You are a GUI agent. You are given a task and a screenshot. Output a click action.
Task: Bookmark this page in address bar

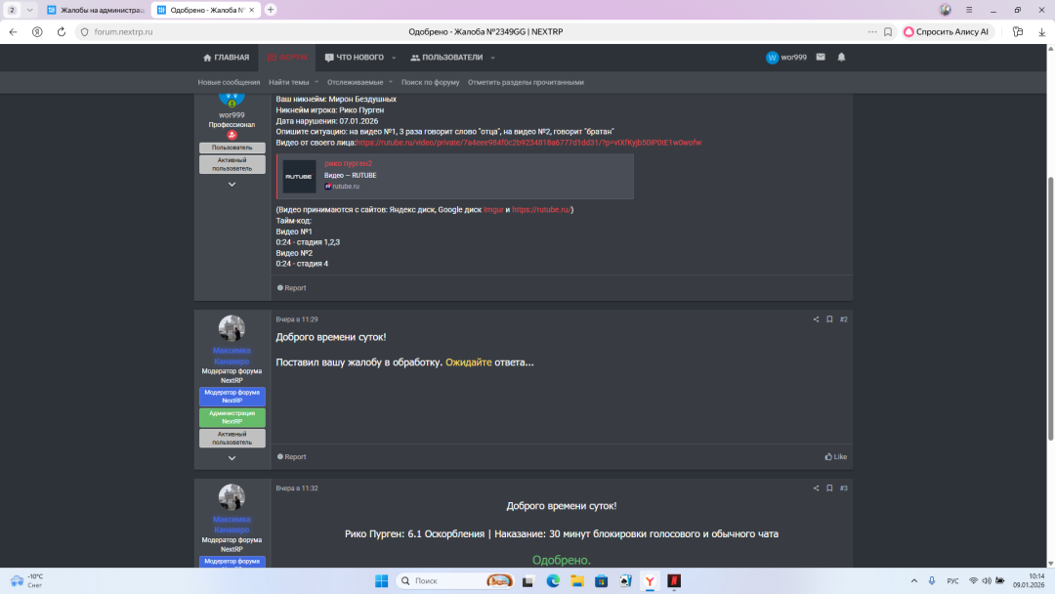888,31
